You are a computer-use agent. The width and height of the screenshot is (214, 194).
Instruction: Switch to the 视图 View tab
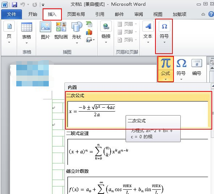click(158, 14)
